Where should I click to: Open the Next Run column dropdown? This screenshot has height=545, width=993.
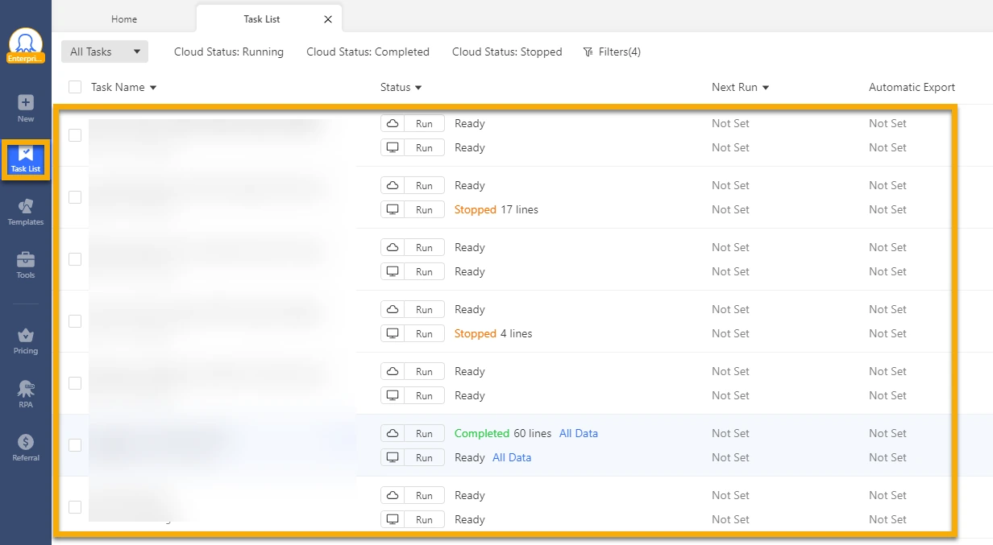click(x=765, y=88)
